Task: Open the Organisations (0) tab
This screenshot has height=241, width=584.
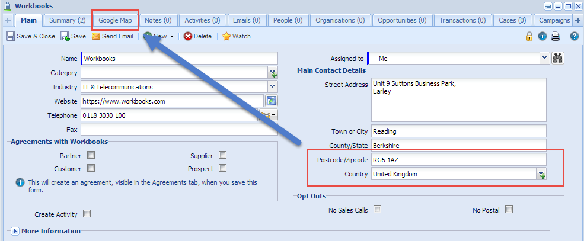Action: (340, 21)
